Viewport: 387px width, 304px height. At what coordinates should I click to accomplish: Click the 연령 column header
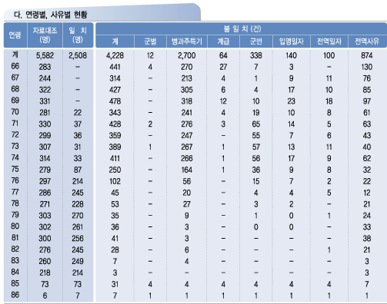tap(15, 35)
